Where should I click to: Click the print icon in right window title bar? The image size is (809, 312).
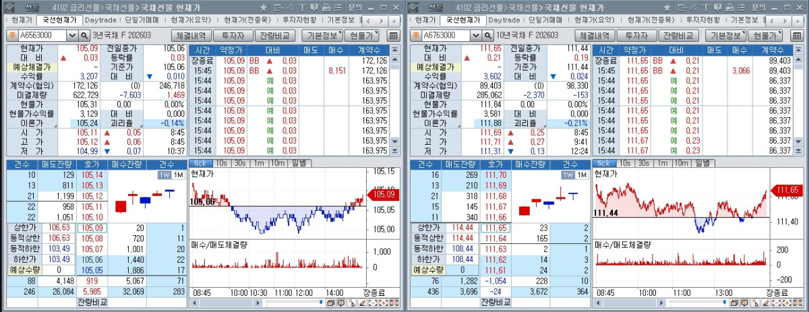pos(731,7)
